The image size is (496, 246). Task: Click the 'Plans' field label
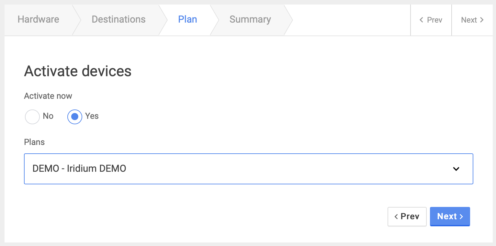[x=34, y=142]
